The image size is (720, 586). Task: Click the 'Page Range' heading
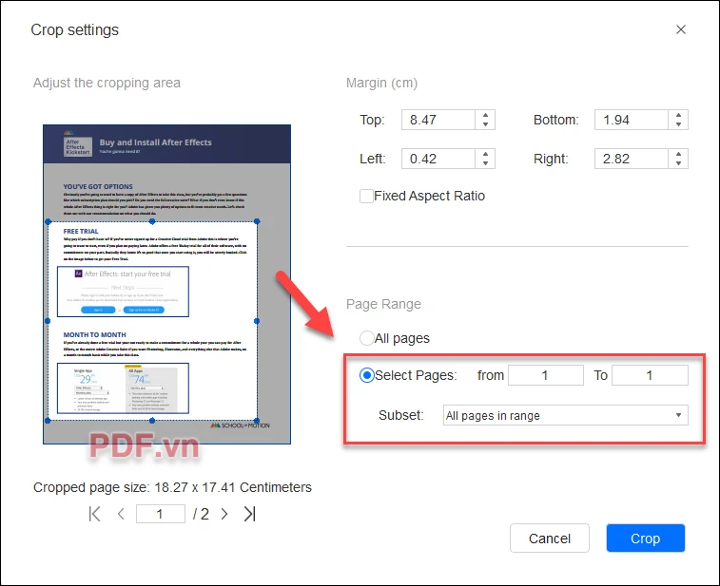[x=383, y=304]
